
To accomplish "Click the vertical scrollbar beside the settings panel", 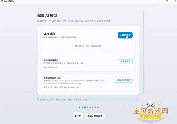I will coord(143,50).
